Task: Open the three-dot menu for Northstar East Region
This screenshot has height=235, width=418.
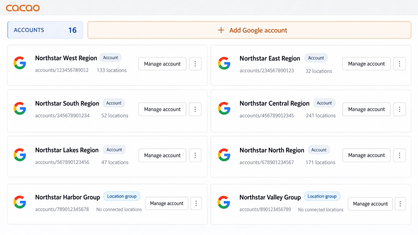Action: click(399, 64)
